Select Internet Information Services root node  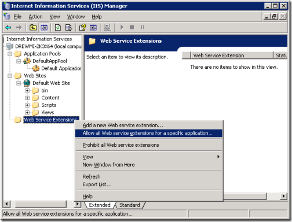39,39
